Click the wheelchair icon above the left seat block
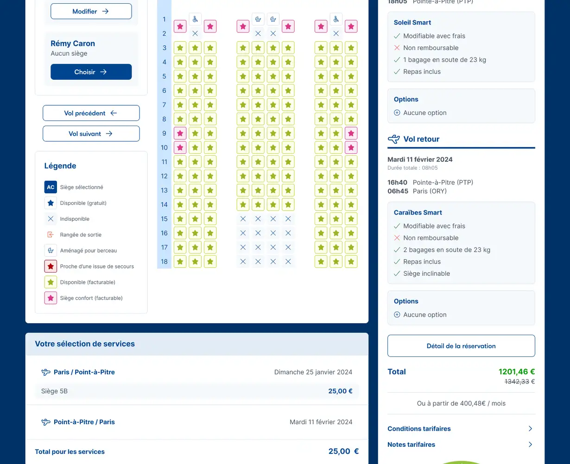 [195, 19]
